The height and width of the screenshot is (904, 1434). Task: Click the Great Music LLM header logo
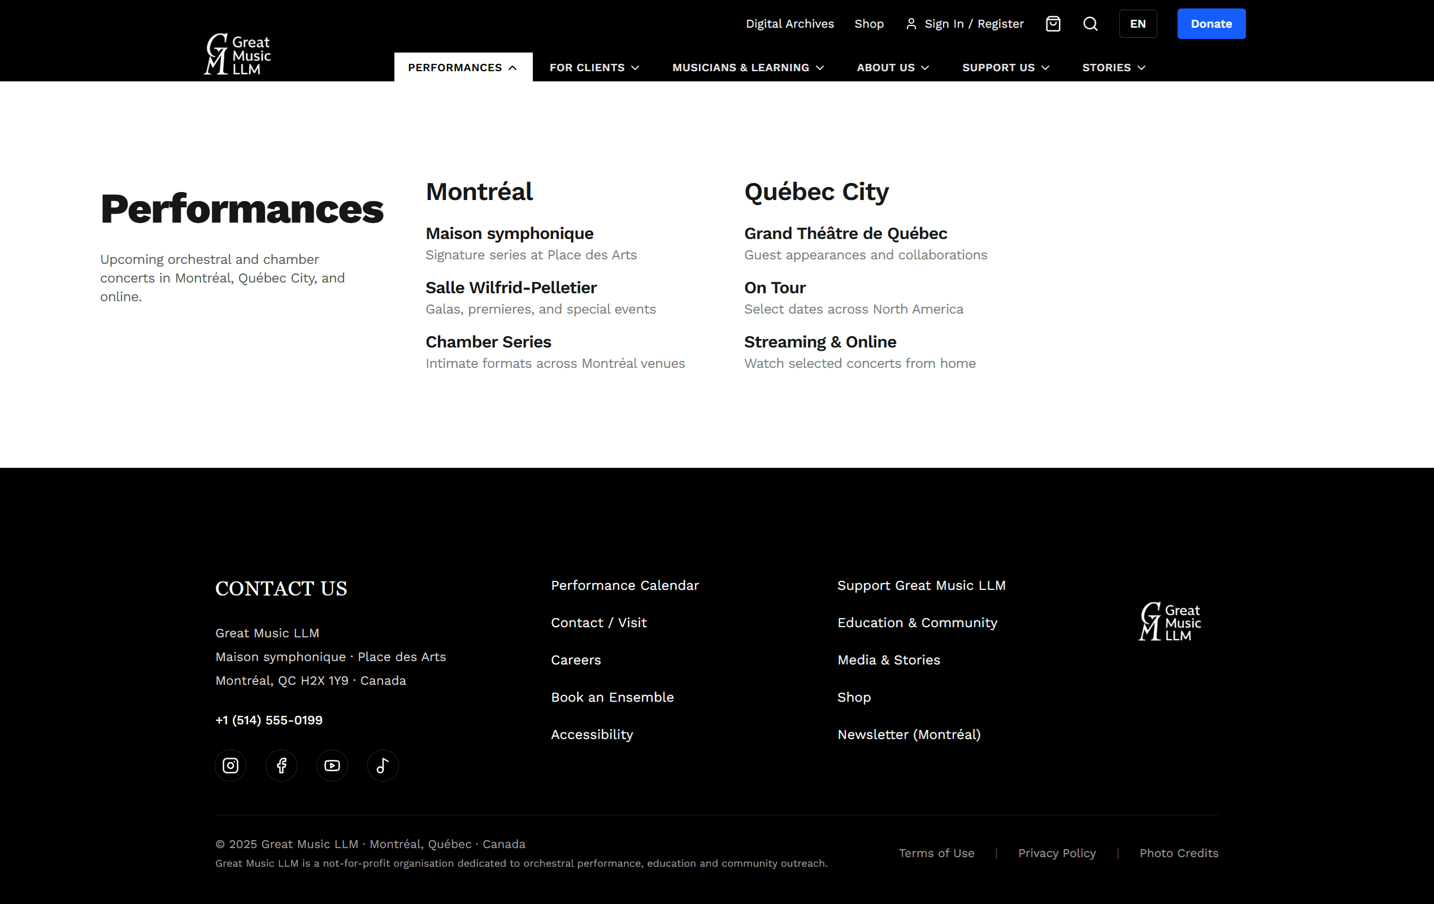tap(237, 54)
